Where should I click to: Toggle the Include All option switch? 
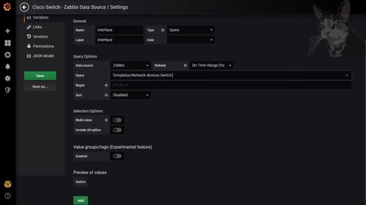(x=117, y=130)
